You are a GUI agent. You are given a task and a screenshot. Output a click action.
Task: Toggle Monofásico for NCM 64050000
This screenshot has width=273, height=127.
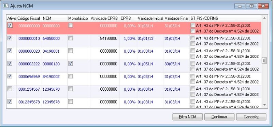tap(71, 38)
